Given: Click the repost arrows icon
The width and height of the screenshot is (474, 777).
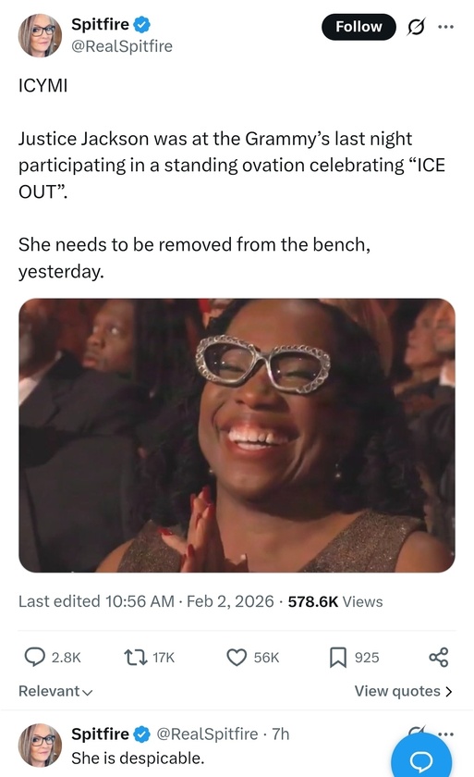Looking at the screenshot, I should (x=135, y=658).
